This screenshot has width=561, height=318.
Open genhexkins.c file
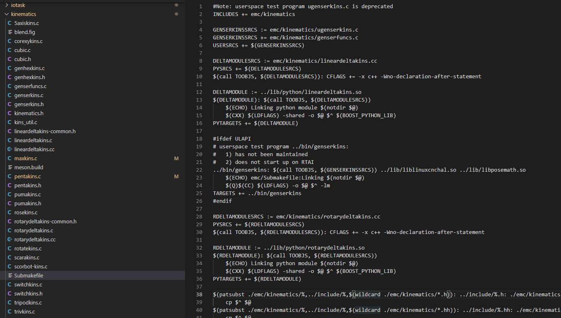click(29, 68)
